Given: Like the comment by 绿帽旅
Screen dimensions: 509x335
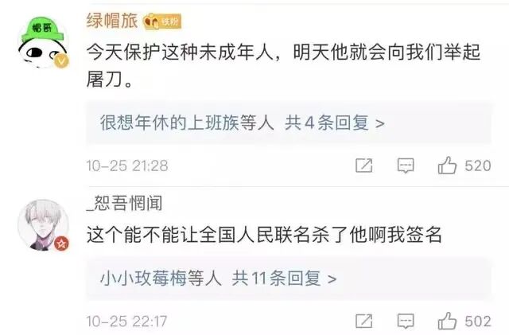Looking at the screenshot, I should pyautogui.click(x=447, y=166).
